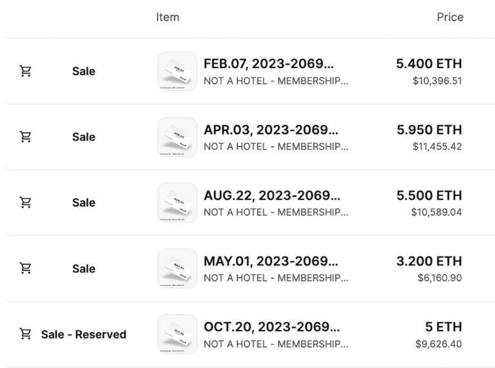Viewport: 495px width, 368px height.
Task: Click cart icon beside Sale - Reserved
Action: (x=26, y=334)
